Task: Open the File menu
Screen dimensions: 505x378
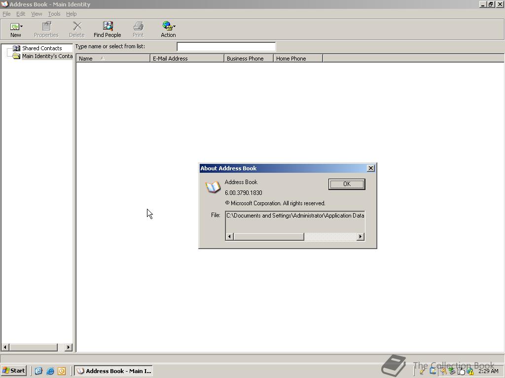Action: tap(6, 14)
